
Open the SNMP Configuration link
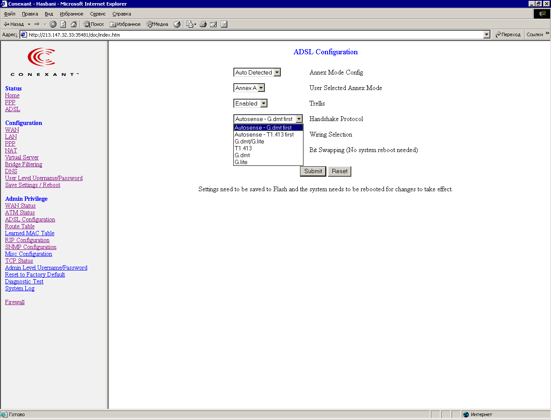[31, 247]
